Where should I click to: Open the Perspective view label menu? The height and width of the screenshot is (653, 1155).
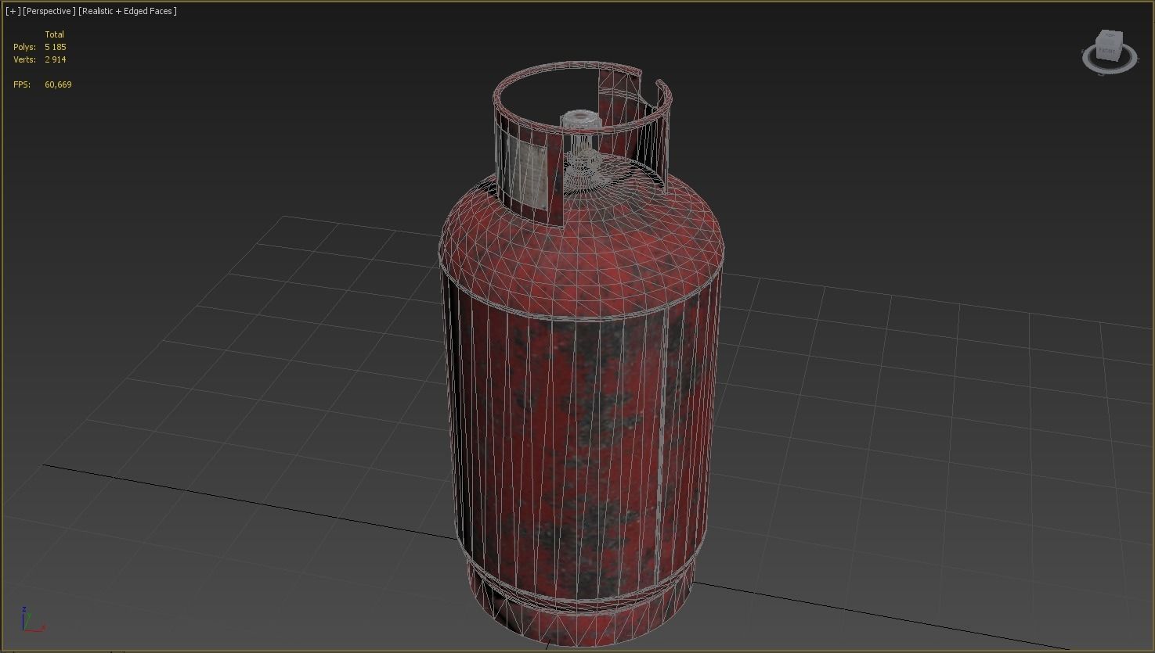click(49, 11)
